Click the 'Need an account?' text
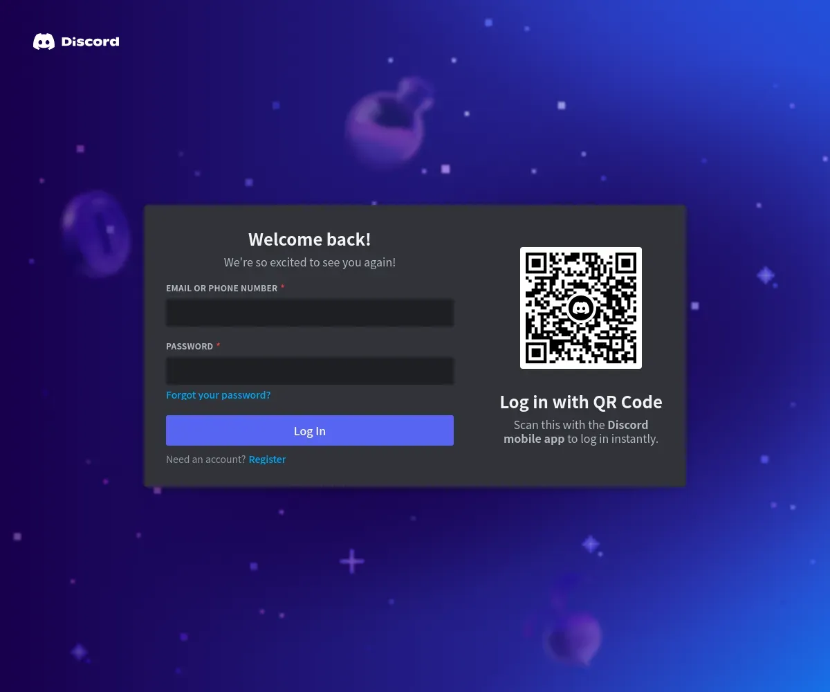Screen dimensions: 830x692 coord(205,459)
